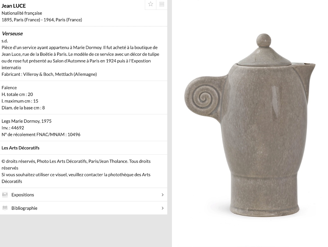Click the artist name Jean LUCE
Screen dimensions: 328x247
click(x=14, y=6)
